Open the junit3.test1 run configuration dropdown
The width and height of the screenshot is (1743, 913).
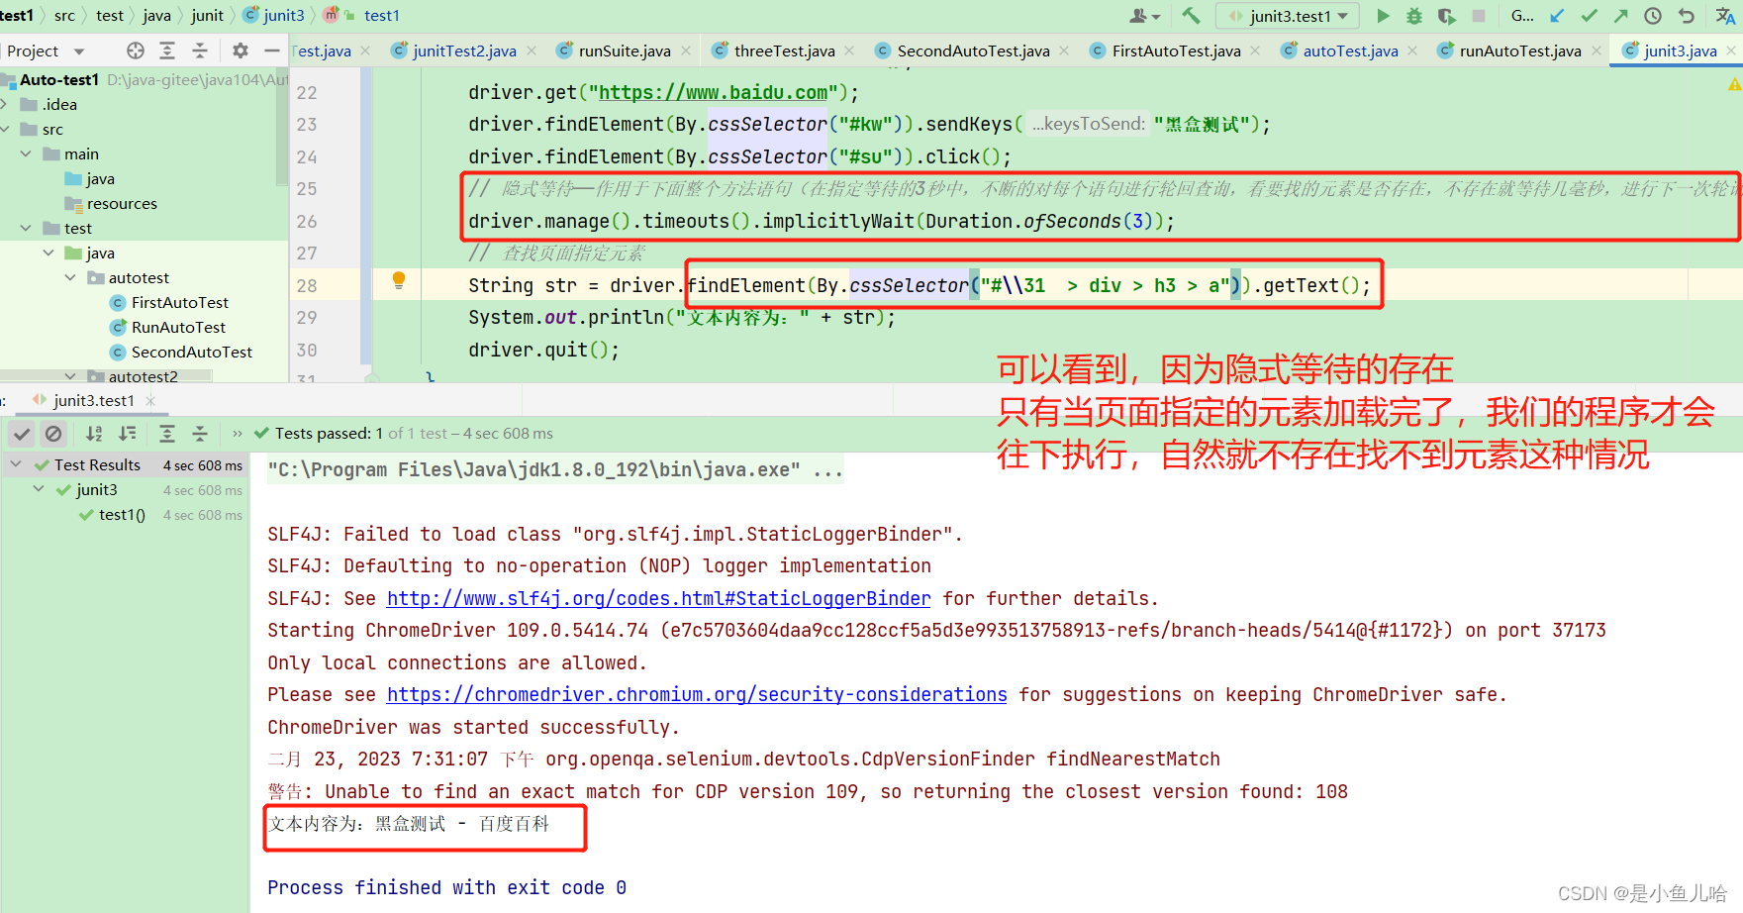point(1288,16)
